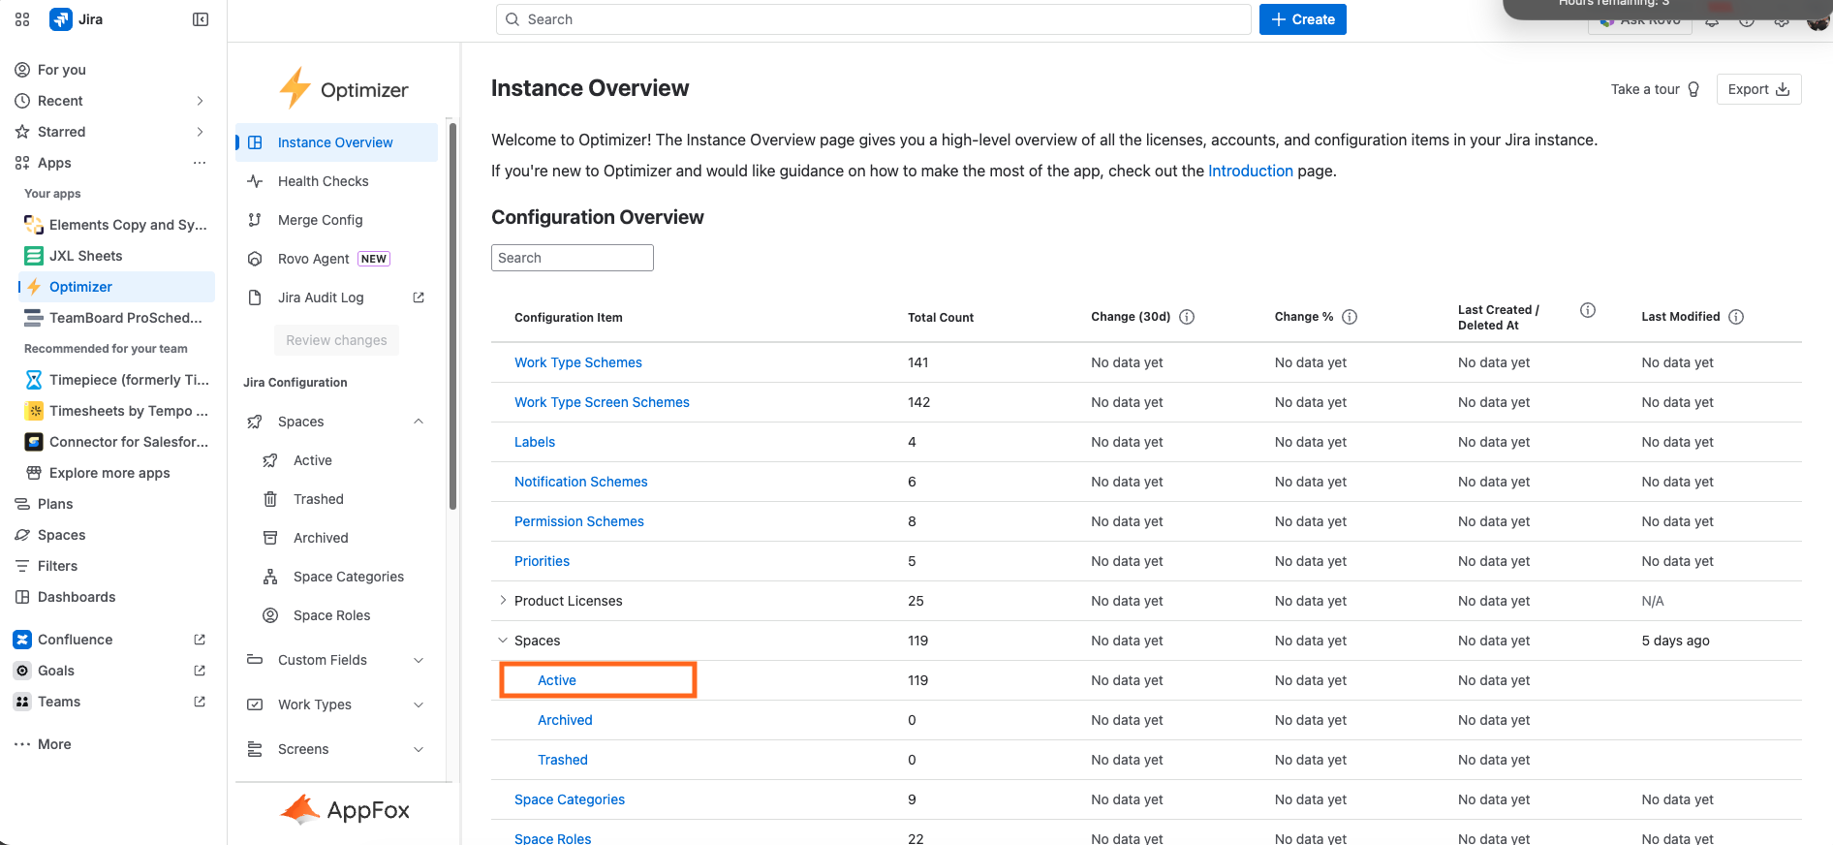1833x845 pixels.
Task: Expand the Product Licenses row
Action: (x=503, y=601)
